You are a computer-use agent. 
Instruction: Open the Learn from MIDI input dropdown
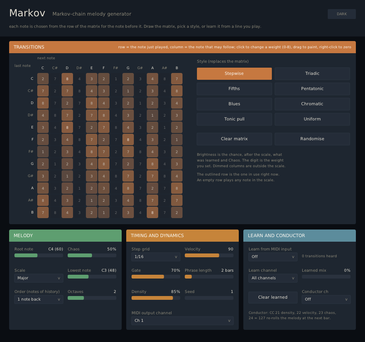[x=273, y=257]
